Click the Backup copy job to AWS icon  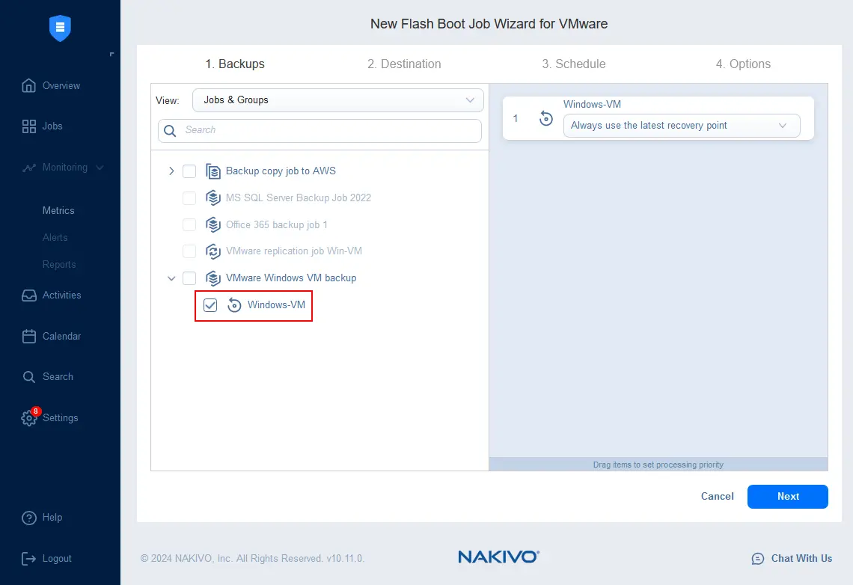[213, 171]
